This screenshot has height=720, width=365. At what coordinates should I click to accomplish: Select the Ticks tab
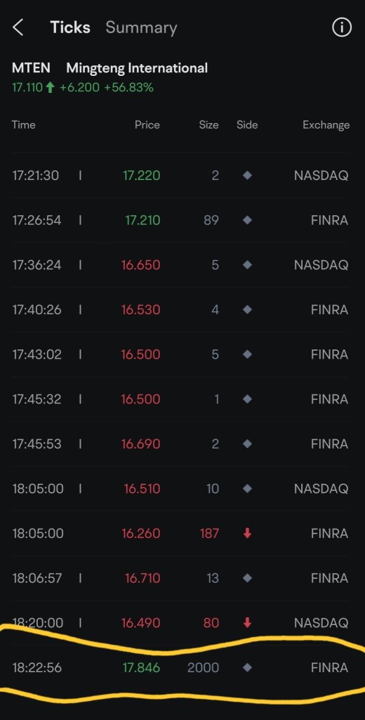(70, 27)
